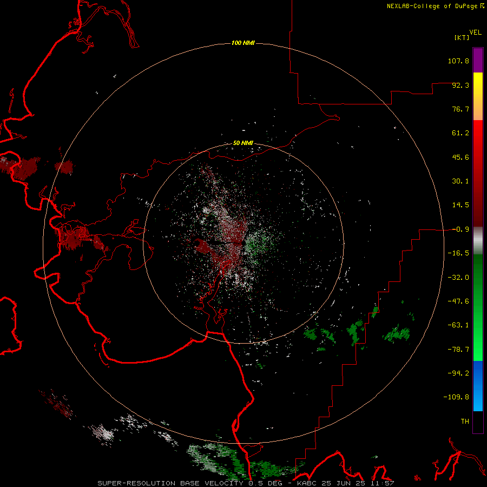This screenshot has width=487, height=487.
Task: Click the 50 NMI range ring label
Action: click(x=243, y=143)
